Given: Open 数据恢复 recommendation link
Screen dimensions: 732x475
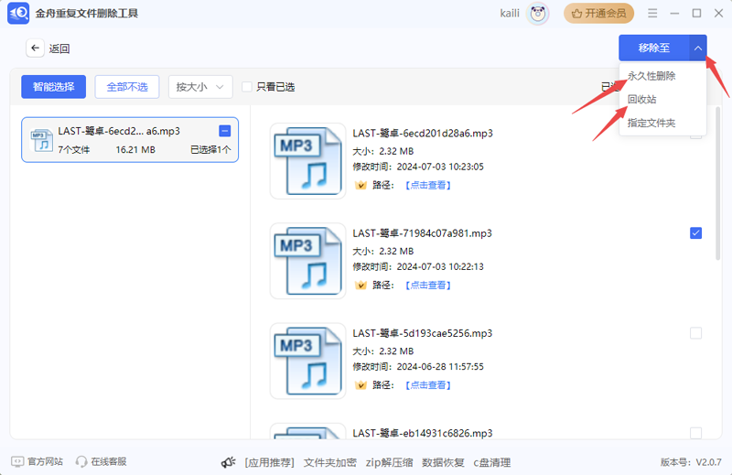Looking at the screenshot, I should (x=443, y=462).
